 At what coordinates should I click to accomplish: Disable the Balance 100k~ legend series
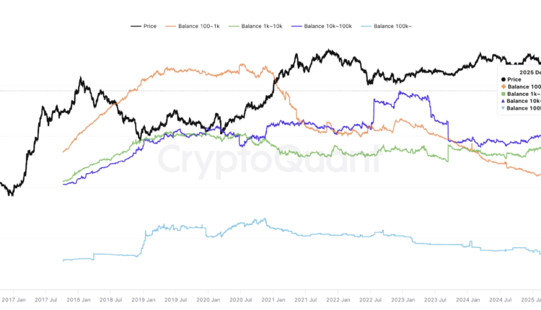(x=394, y=26)
